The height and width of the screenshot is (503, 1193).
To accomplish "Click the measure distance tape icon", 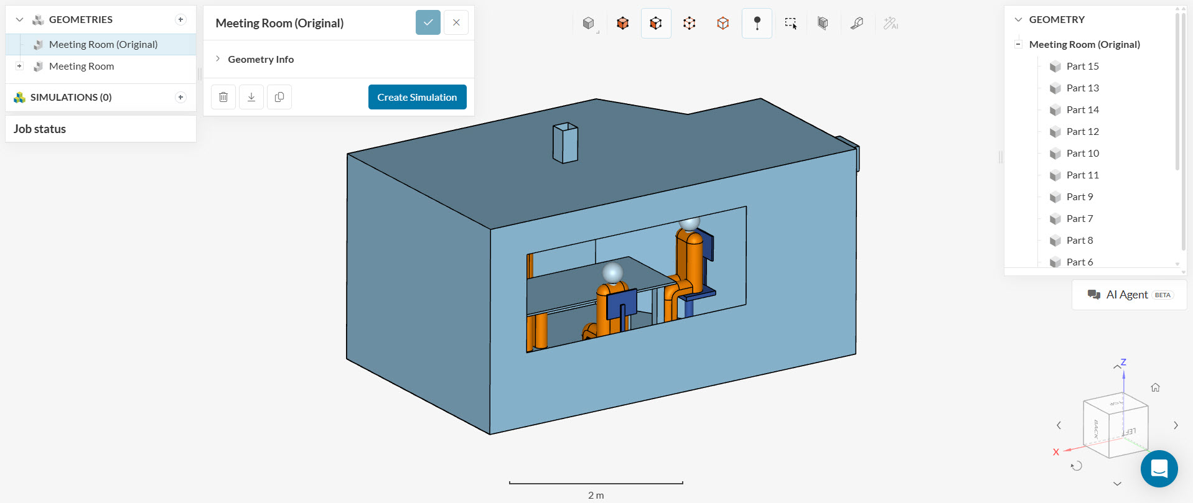I will pyautogui.click(x=856, y=24).
